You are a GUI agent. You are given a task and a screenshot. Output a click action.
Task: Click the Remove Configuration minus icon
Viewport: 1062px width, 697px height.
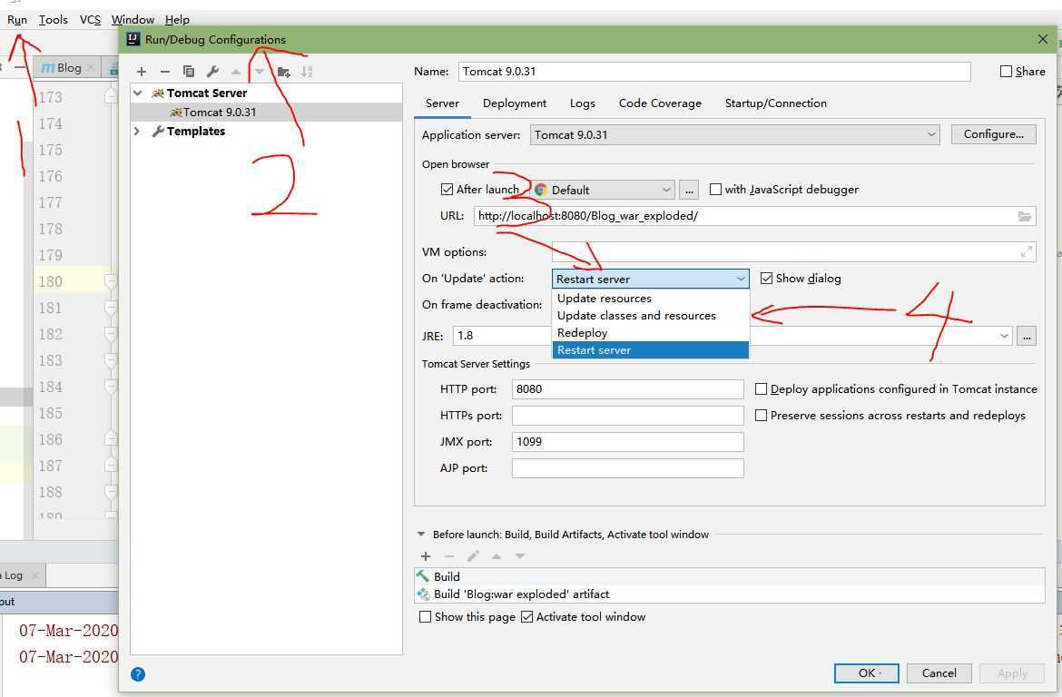click(164, 72)
